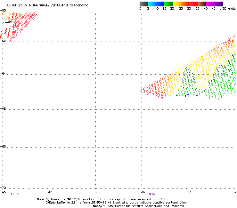237x208 pixels.
Task: Click the purple 9:09 swath time label
Action: [x=152, y=194]
